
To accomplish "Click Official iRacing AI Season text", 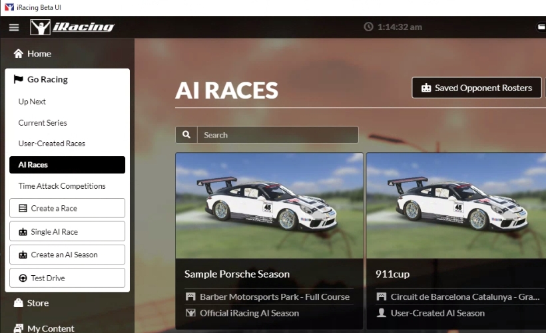I will tap(249, 313).
